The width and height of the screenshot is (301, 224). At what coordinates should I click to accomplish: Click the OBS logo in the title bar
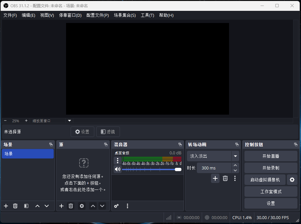click(6, 6)
